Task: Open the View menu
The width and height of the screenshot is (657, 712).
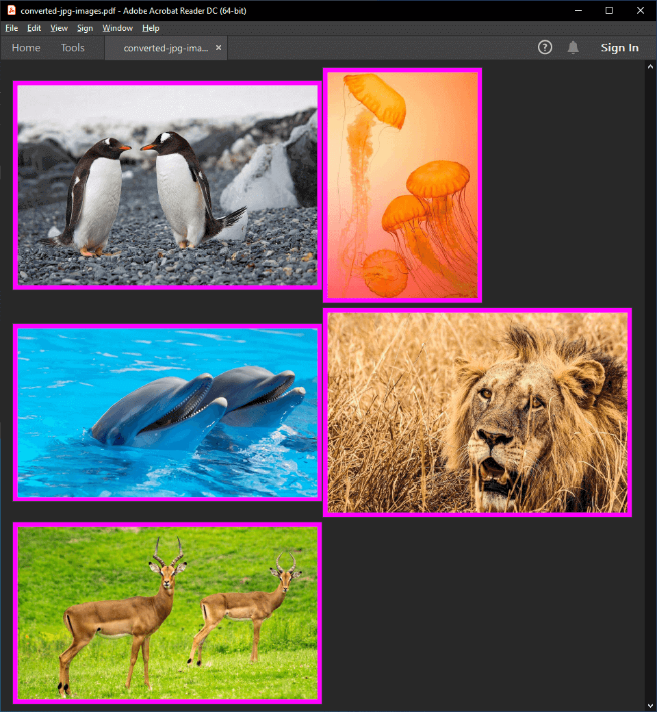Action: point(59,28)
